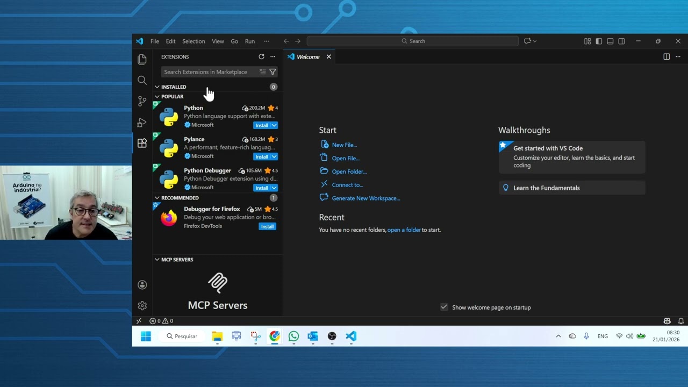Image resolution: width=688 pixels, height=387 pixels.
Task: Toggle the secondary side bar
Action: coord(621,41)
